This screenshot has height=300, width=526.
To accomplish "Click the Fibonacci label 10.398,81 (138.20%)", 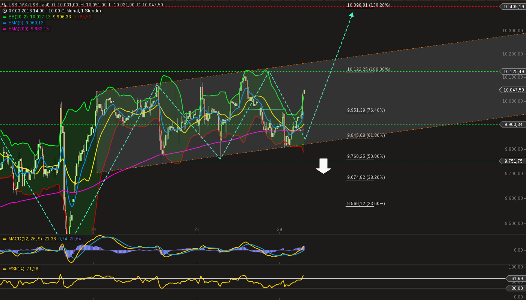I will pos(369,5).
